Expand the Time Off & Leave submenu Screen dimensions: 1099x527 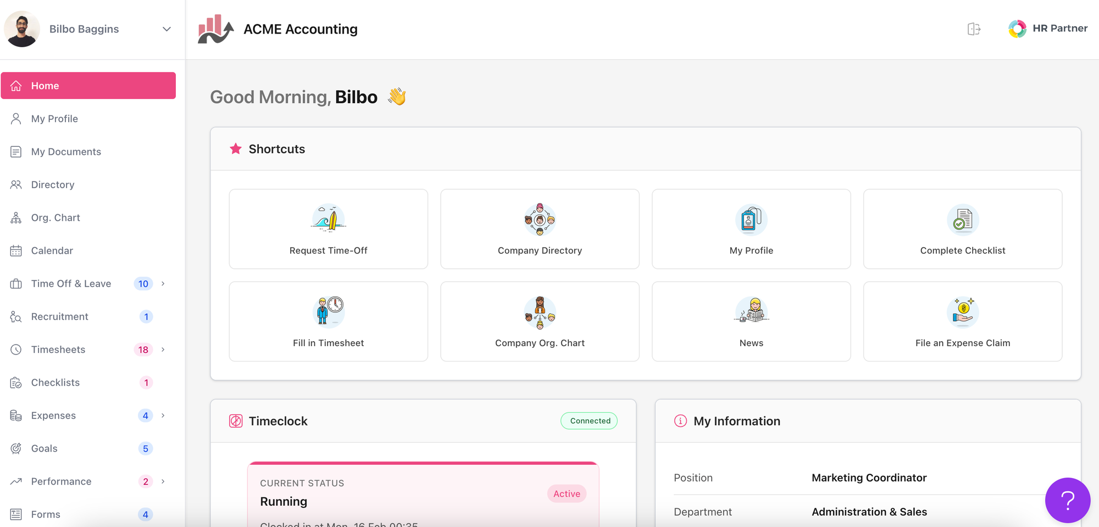pos(163,284)
